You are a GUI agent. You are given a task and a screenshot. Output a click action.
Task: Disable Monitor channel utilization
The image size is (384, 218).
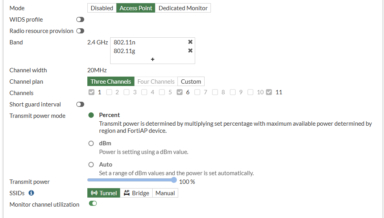93,203
